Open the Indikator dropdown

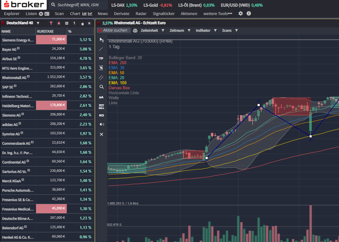[x=206, y=30]
